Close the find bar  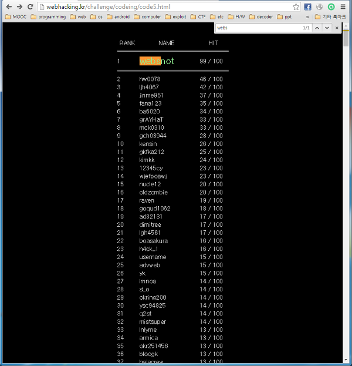(337, 28)
